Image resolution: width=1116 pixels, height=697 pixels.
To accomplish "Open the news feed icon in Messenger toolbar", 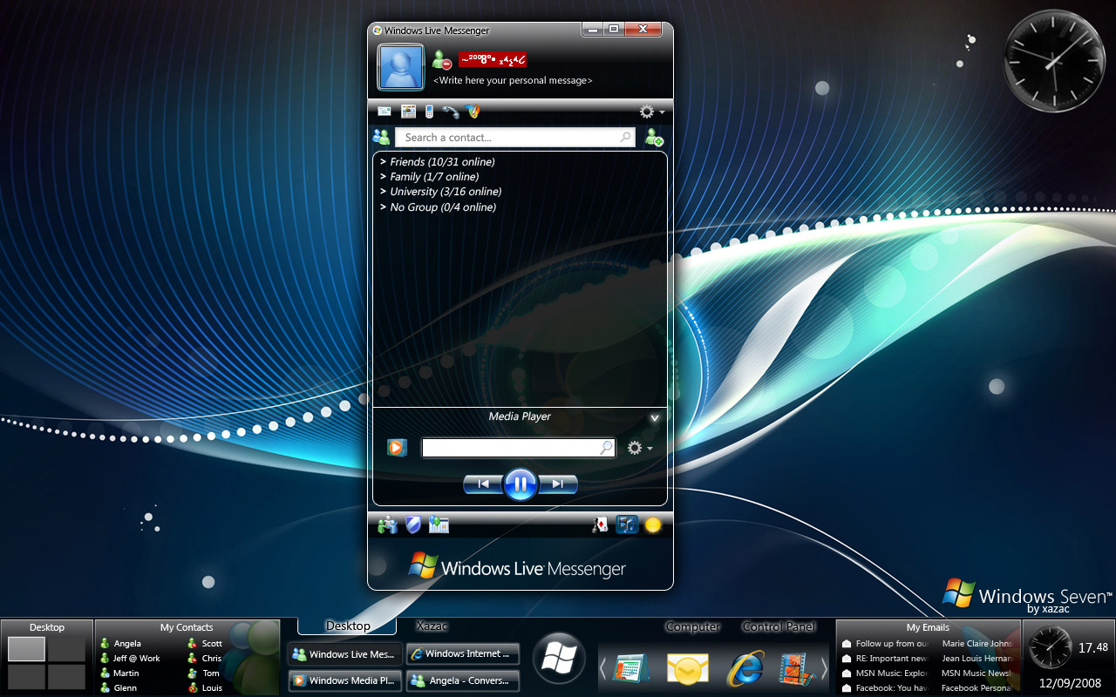I will pos(408,112).
